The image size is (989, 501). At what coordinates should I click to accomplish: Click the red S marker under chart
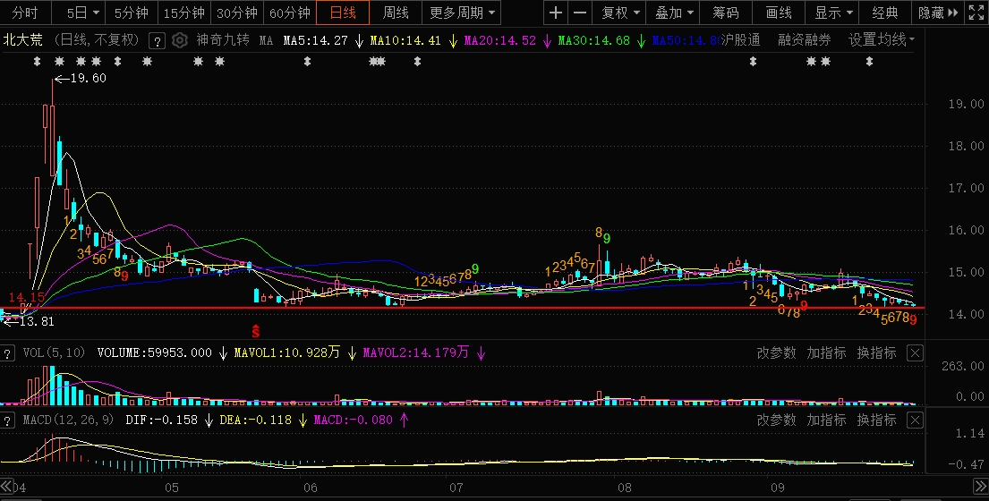tap(255, 331)
